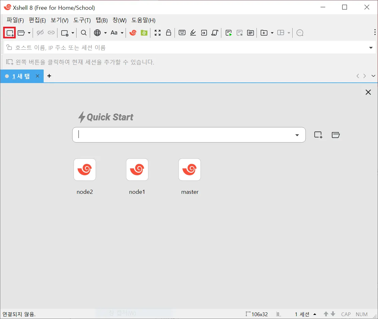Open the 보기(V) menu

tap(60, 20)
